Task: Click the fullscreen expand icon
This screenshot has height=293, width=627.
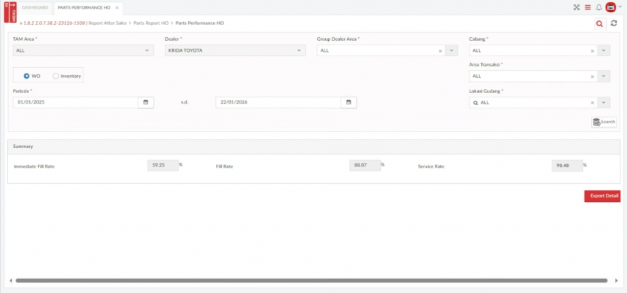Action: [576, 7]
